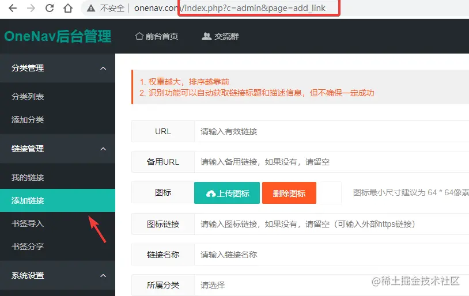Open the browser home icon
Screen dimensions: 469x296
click(x=68, y=8)
